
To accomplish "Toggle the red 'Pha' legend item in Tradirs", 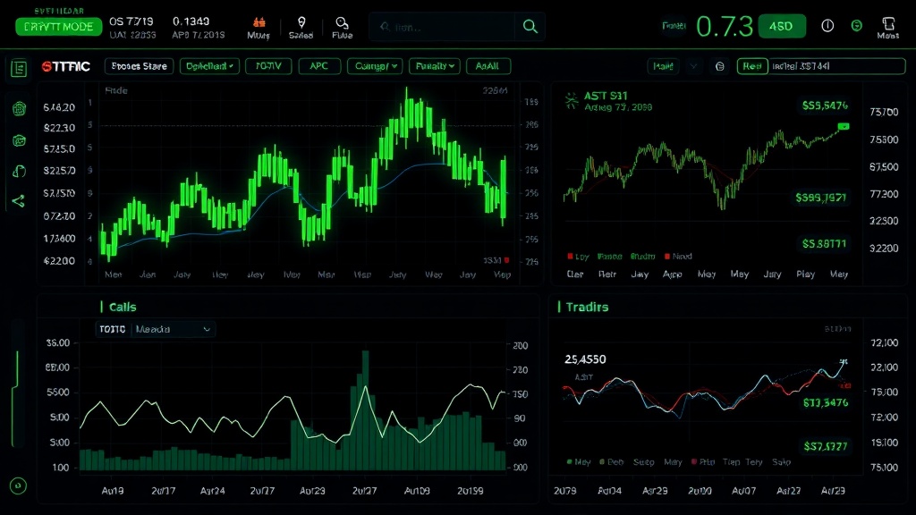I will [x=703, y=462].
